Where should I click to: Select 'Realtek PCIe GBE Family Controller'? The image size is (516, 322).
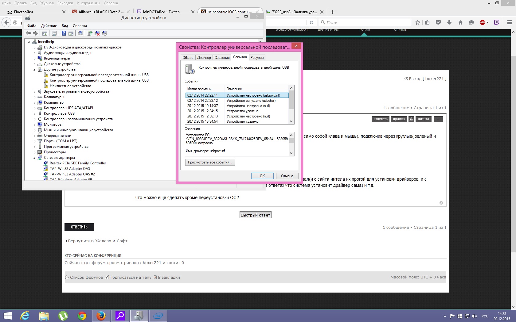(78, 163)
